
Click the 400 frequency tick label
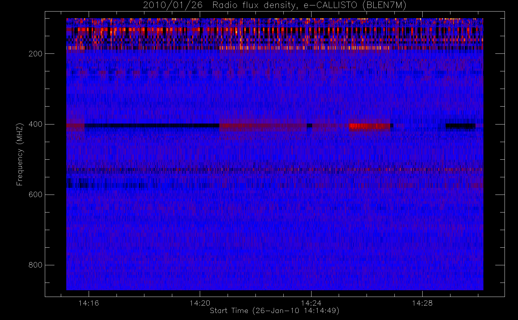(x=36, y=124)
